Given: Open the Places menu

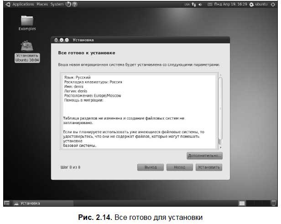Looking at the screenshot, I should [x=42, y=4].
